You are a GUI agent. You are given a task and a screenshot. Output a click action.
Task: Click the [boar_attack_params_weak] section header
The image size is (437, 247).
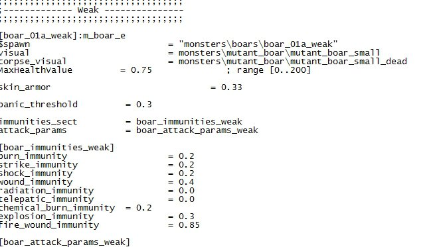[x=65, y=242]
